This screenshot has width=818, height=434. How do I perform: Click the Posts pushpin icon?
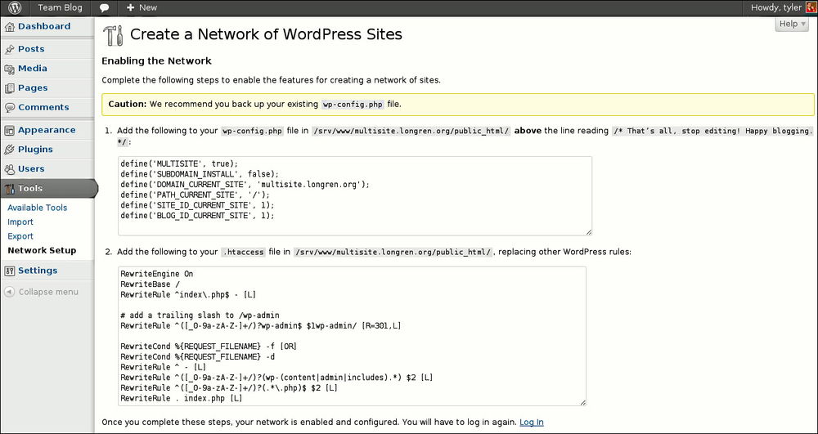coord(9,50)
